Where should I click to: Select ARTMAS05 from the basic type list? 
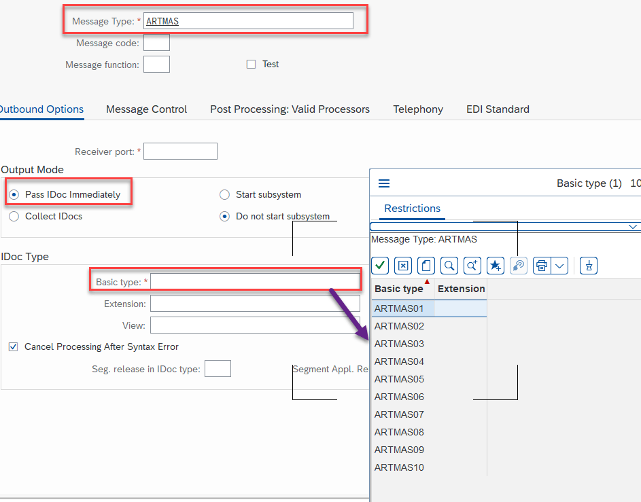click(399, 379)
